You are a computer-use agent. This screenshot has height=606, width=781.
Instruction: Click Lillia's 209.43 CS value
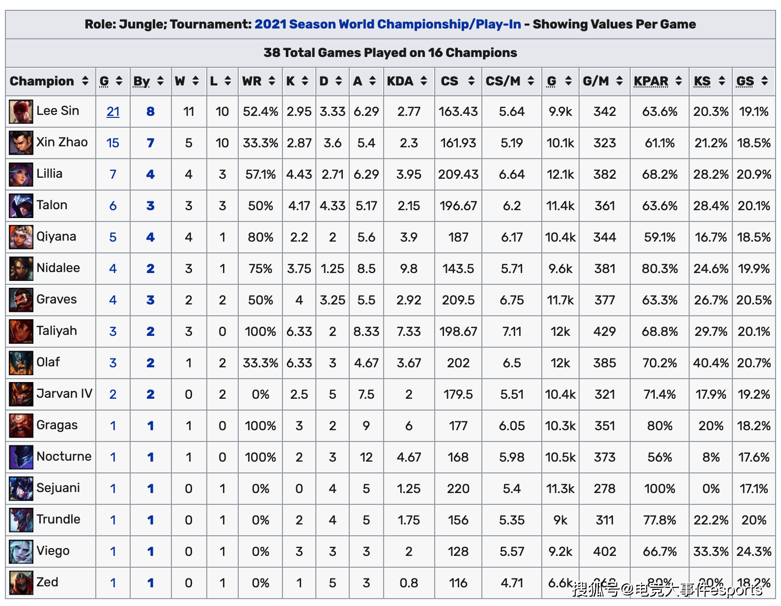[x=458, y=175]
